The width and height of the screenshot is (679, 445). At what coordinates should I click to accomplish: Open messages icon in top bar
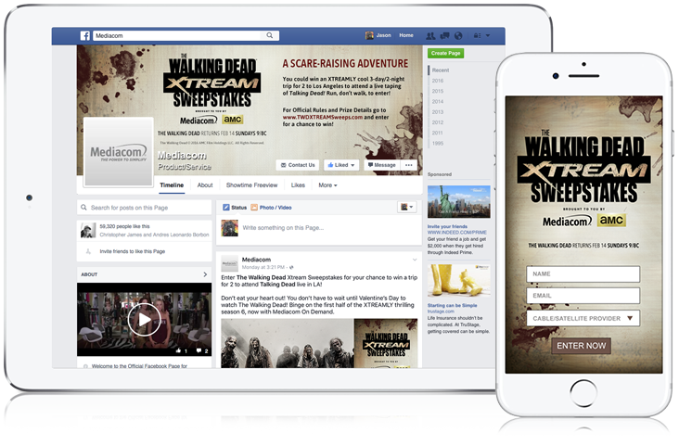pos(446,35)
